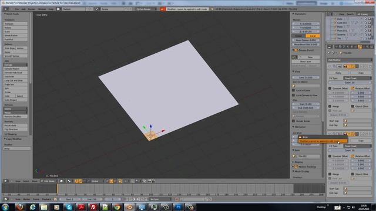Click Mean Crease slider field
This screenshot has height=211, width=376.
point(305,40)
